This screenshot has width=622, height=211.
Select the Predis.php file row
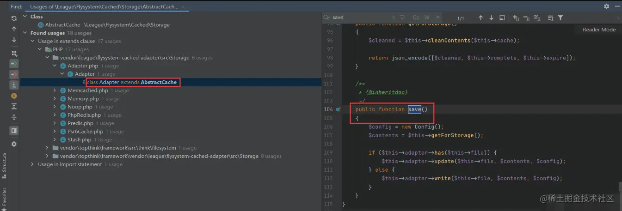[x=171, y=123]
